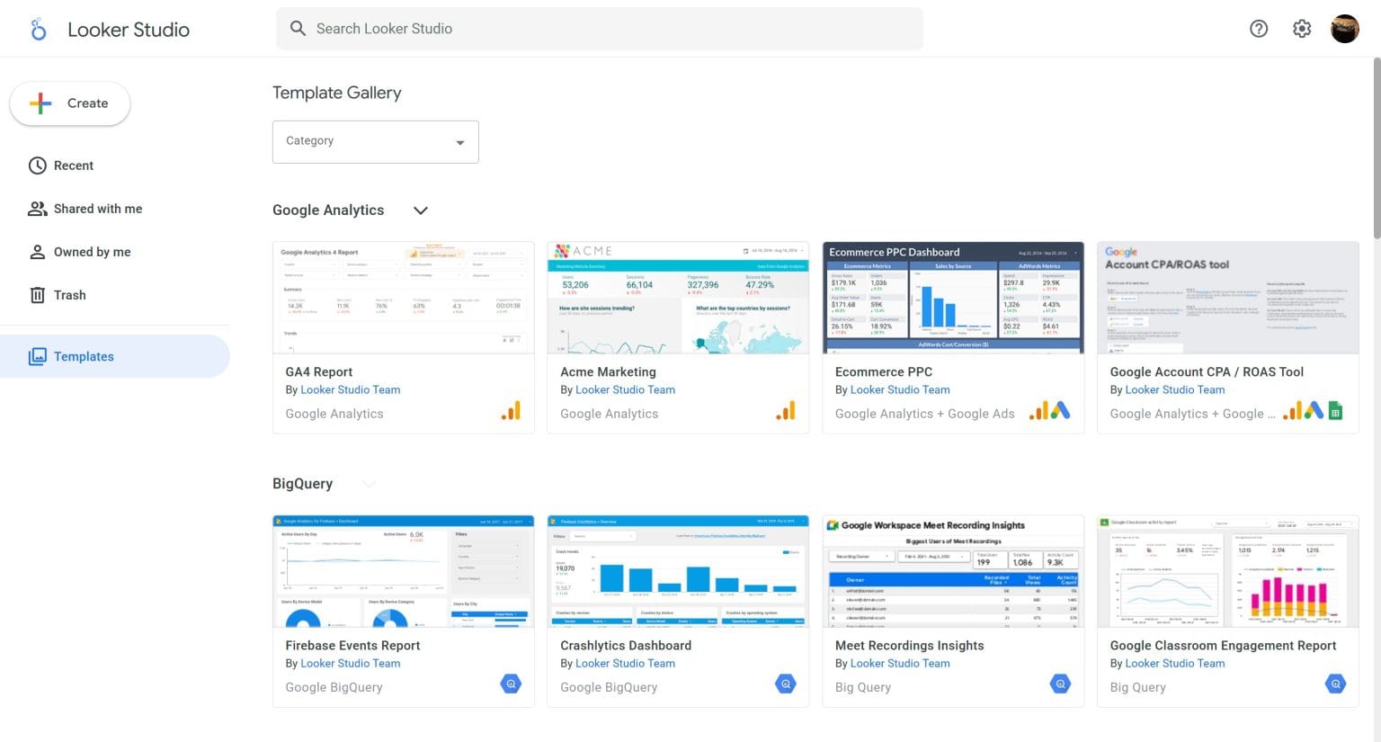Open the settings gear icon
The image size is (1381, 742).
coord(1302,29)
